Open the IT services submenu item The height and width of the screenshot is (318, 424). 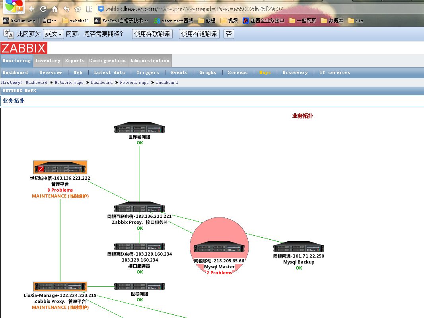coord(335,72)
